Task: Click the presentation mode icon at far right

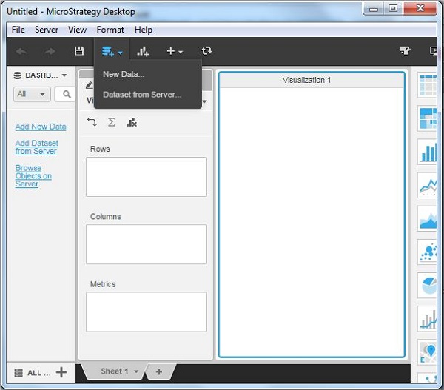Action: pos(433,51)
